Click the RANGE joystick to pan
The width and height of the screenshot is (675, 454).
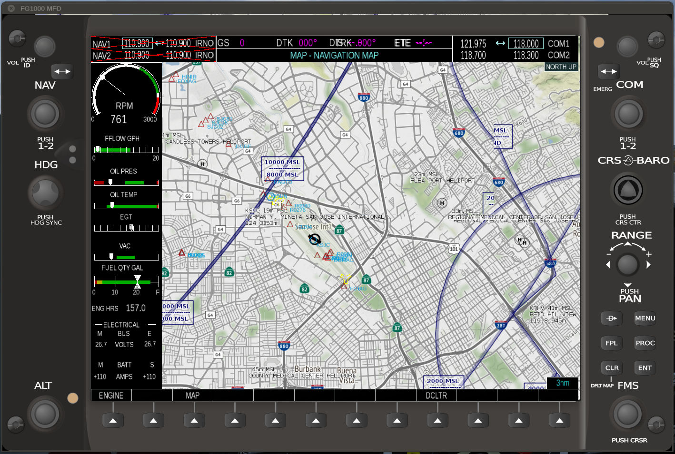(x=627, y=264)
